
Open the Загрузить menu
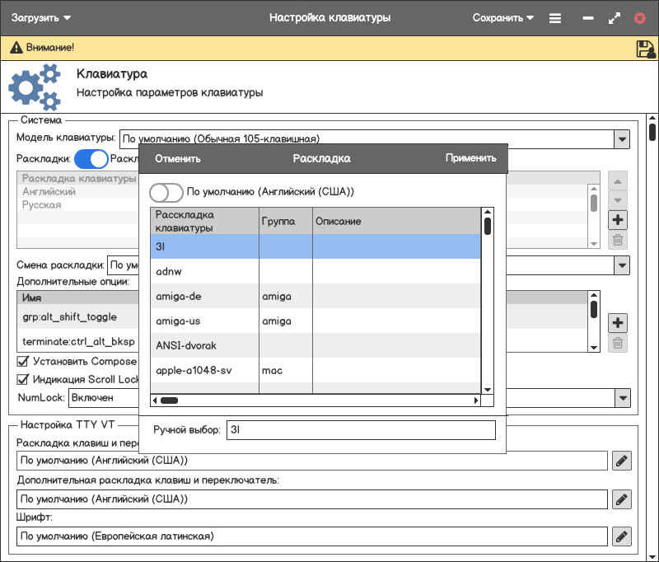pyautogui.click(x=41, y=17)
